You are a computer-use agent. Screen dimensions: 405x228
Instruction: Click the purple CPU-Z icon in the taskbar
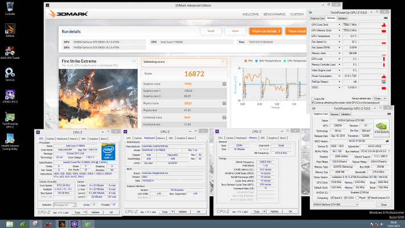point(75,224)
